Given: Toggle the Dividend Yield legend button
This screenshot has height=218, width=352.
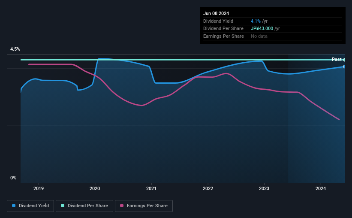Looking at the screenshot, I should 30,206.
